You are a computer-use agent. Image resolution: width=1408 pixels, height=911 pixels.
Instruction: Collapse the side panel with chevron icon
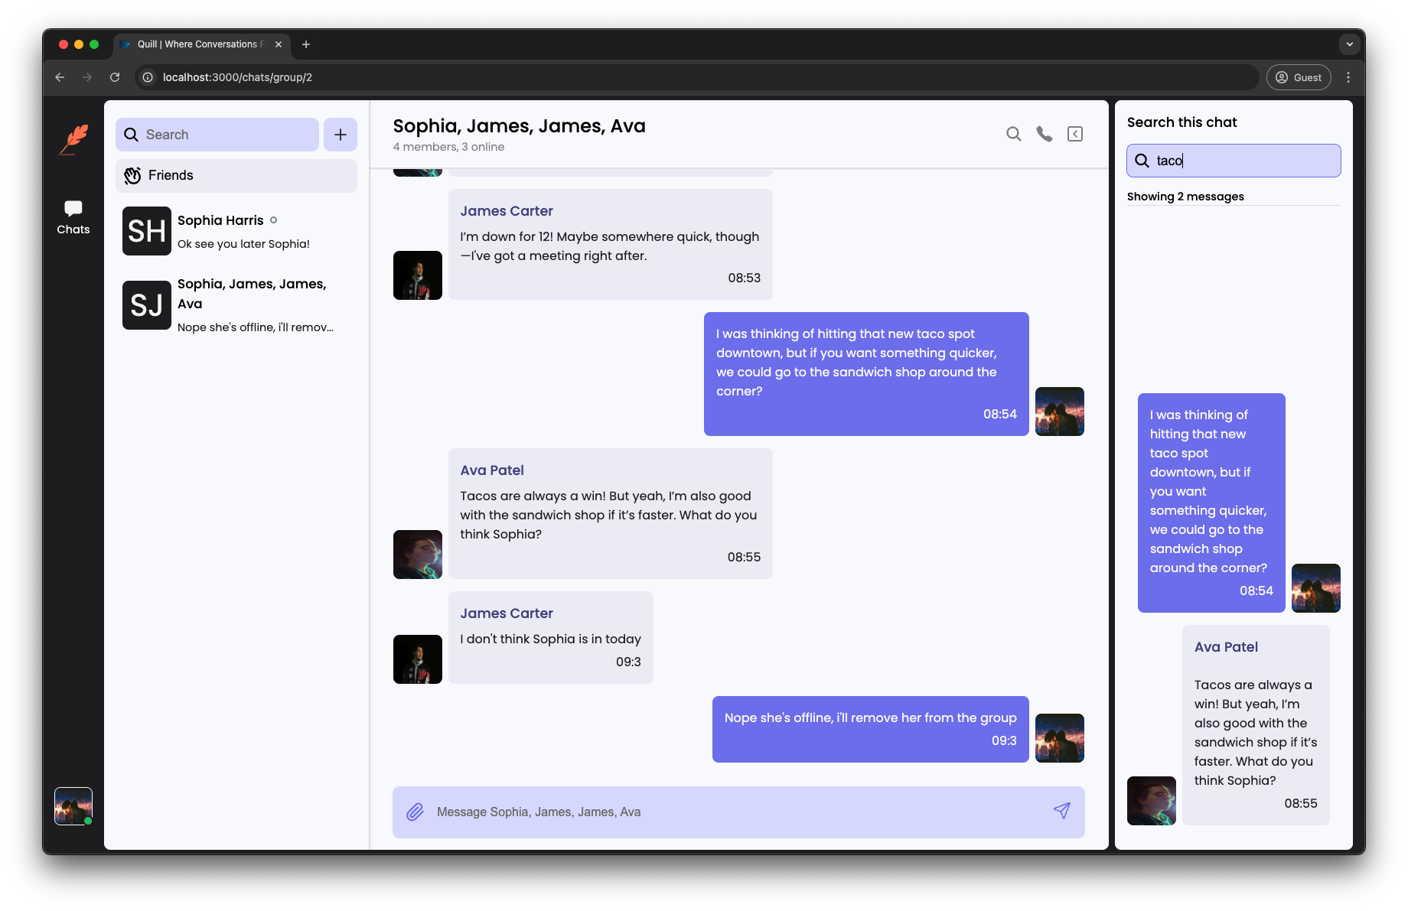click(x=1075, y=134)
